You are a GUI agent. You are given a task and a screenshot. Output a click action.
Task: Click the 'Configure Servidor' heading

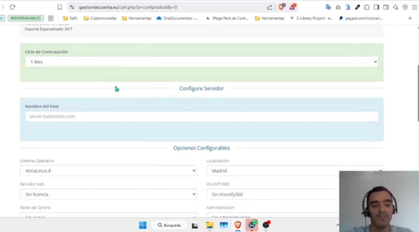point(201,88)
